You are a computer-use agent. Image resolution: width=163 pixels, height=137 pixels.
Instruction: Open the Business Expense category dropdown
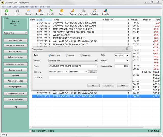66,72
